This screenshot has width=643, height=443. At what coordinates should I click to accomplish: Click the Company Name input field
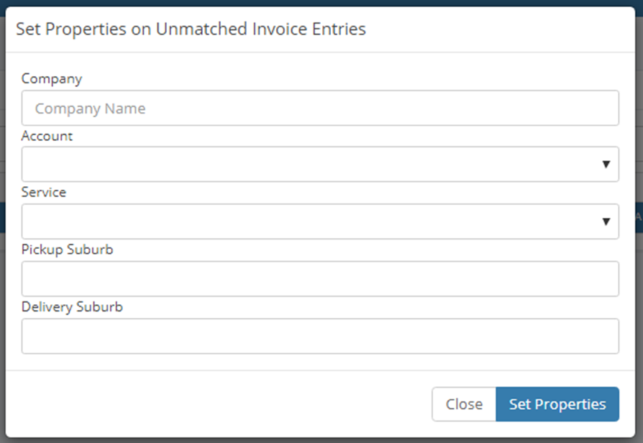pyautogui.click(x=320, y=109)
